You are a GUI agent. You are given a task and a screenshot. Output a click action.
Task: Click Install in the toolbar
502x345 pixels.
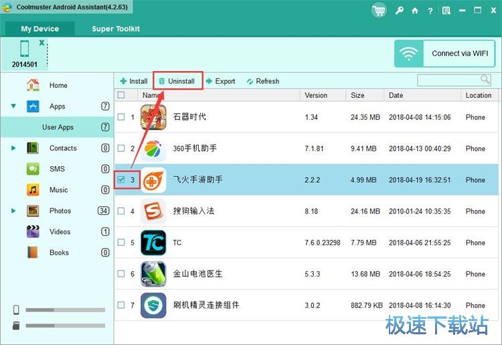click(x=134, y=81)
